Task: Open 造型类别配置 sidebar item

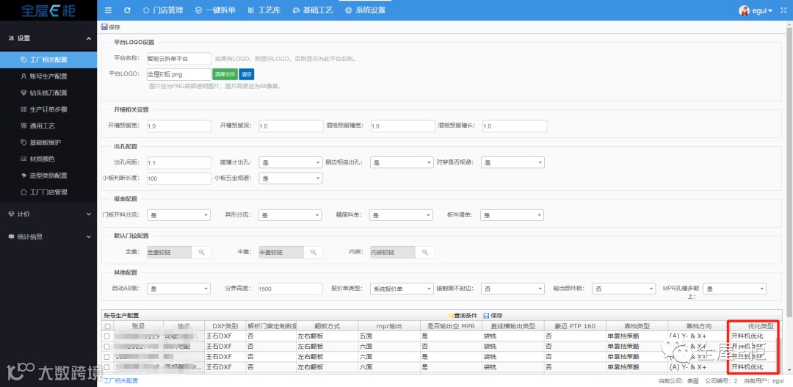Action: (x=48, y=176)
